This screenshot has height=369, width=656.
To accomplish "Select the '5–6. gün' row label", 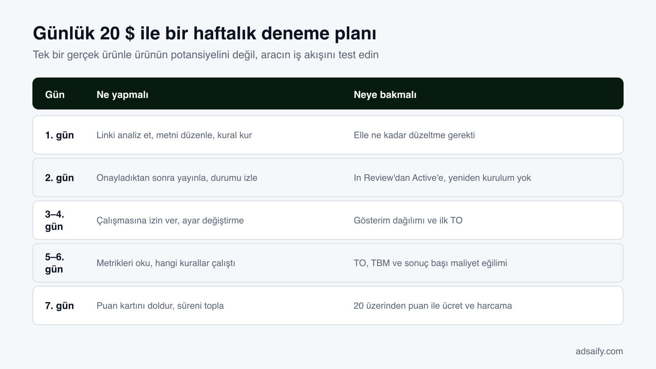I will tap(55, 263).
